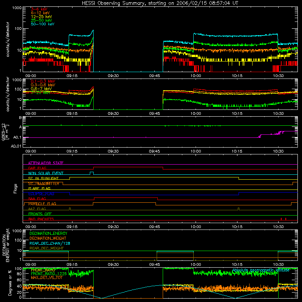Click 09:30 tick label under the Flags panel
Screen dimensions: 302x302
click(x=113, y=227)
